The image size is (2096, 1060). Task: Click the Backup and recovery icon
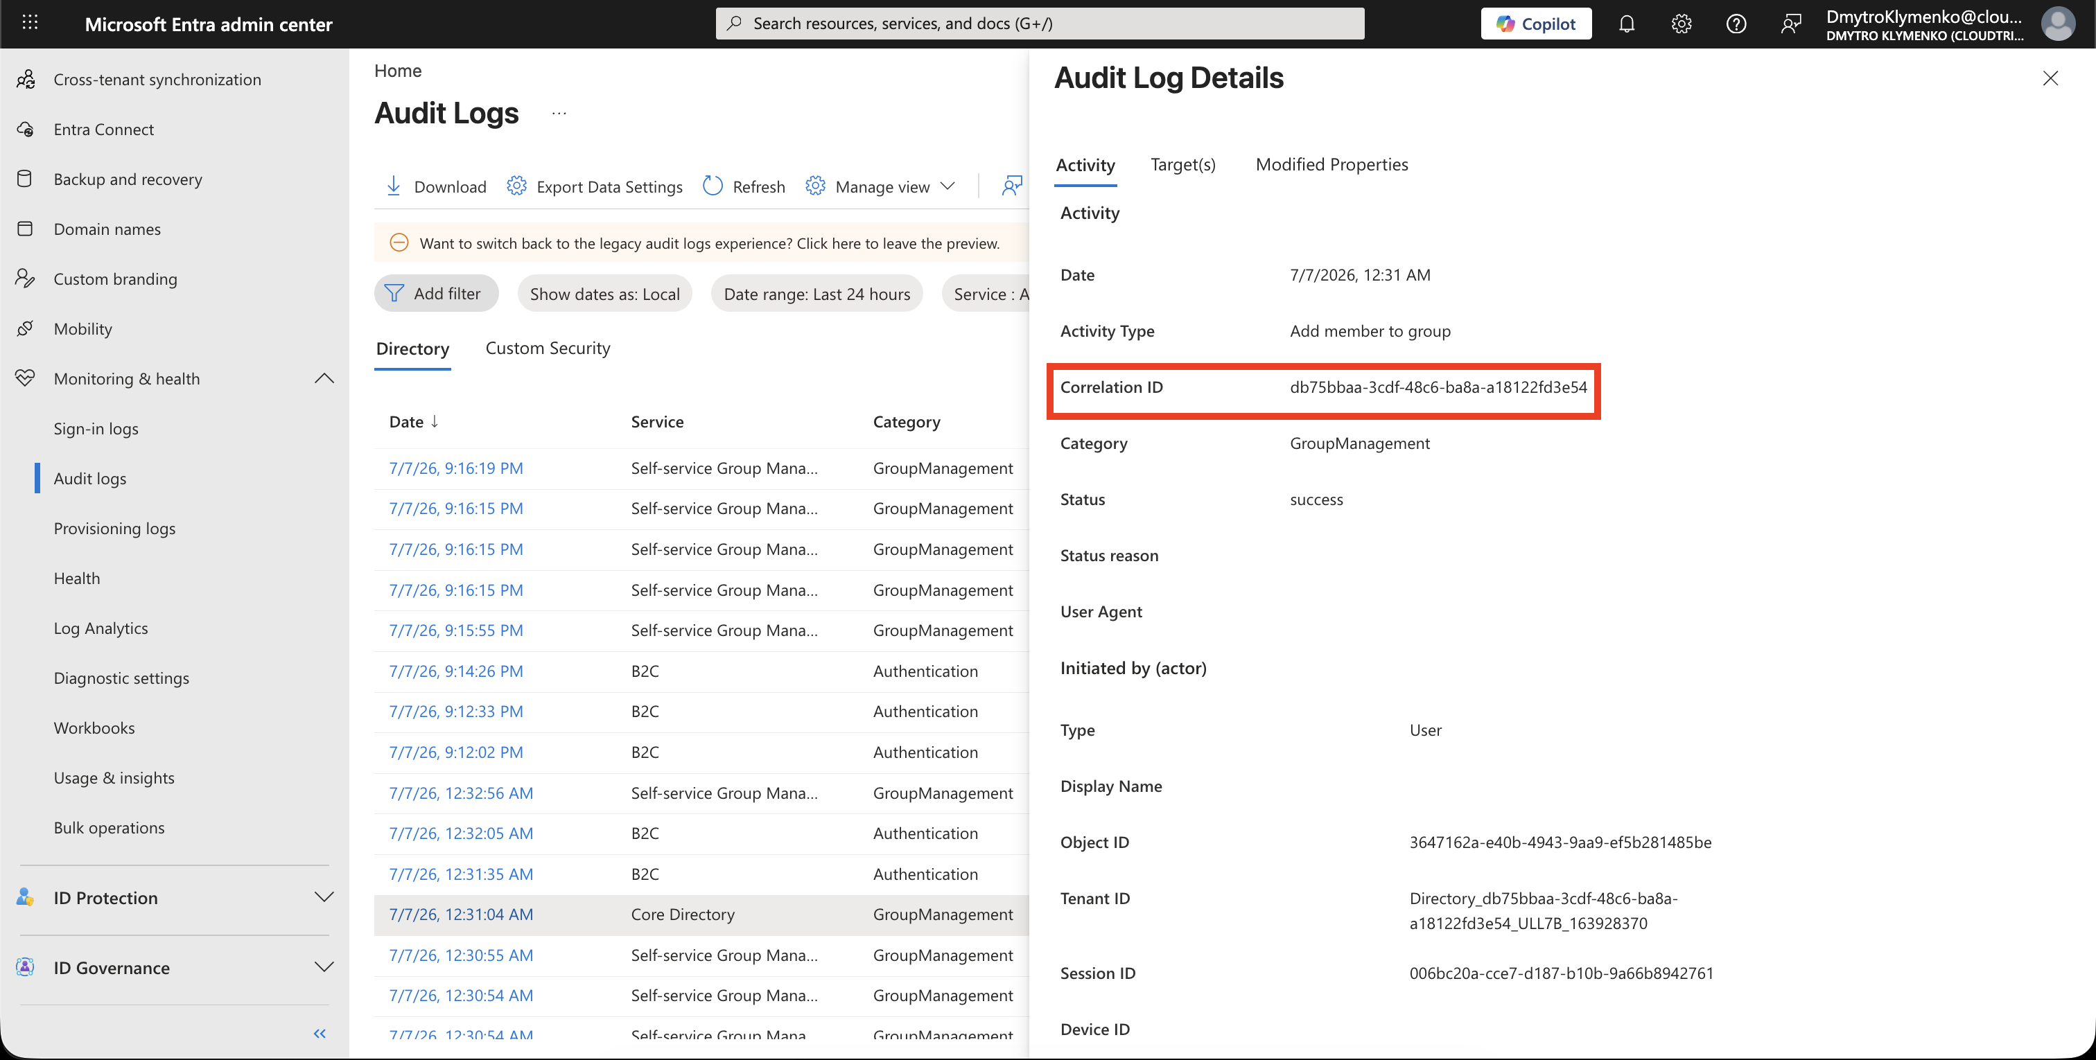coord(25,178)
